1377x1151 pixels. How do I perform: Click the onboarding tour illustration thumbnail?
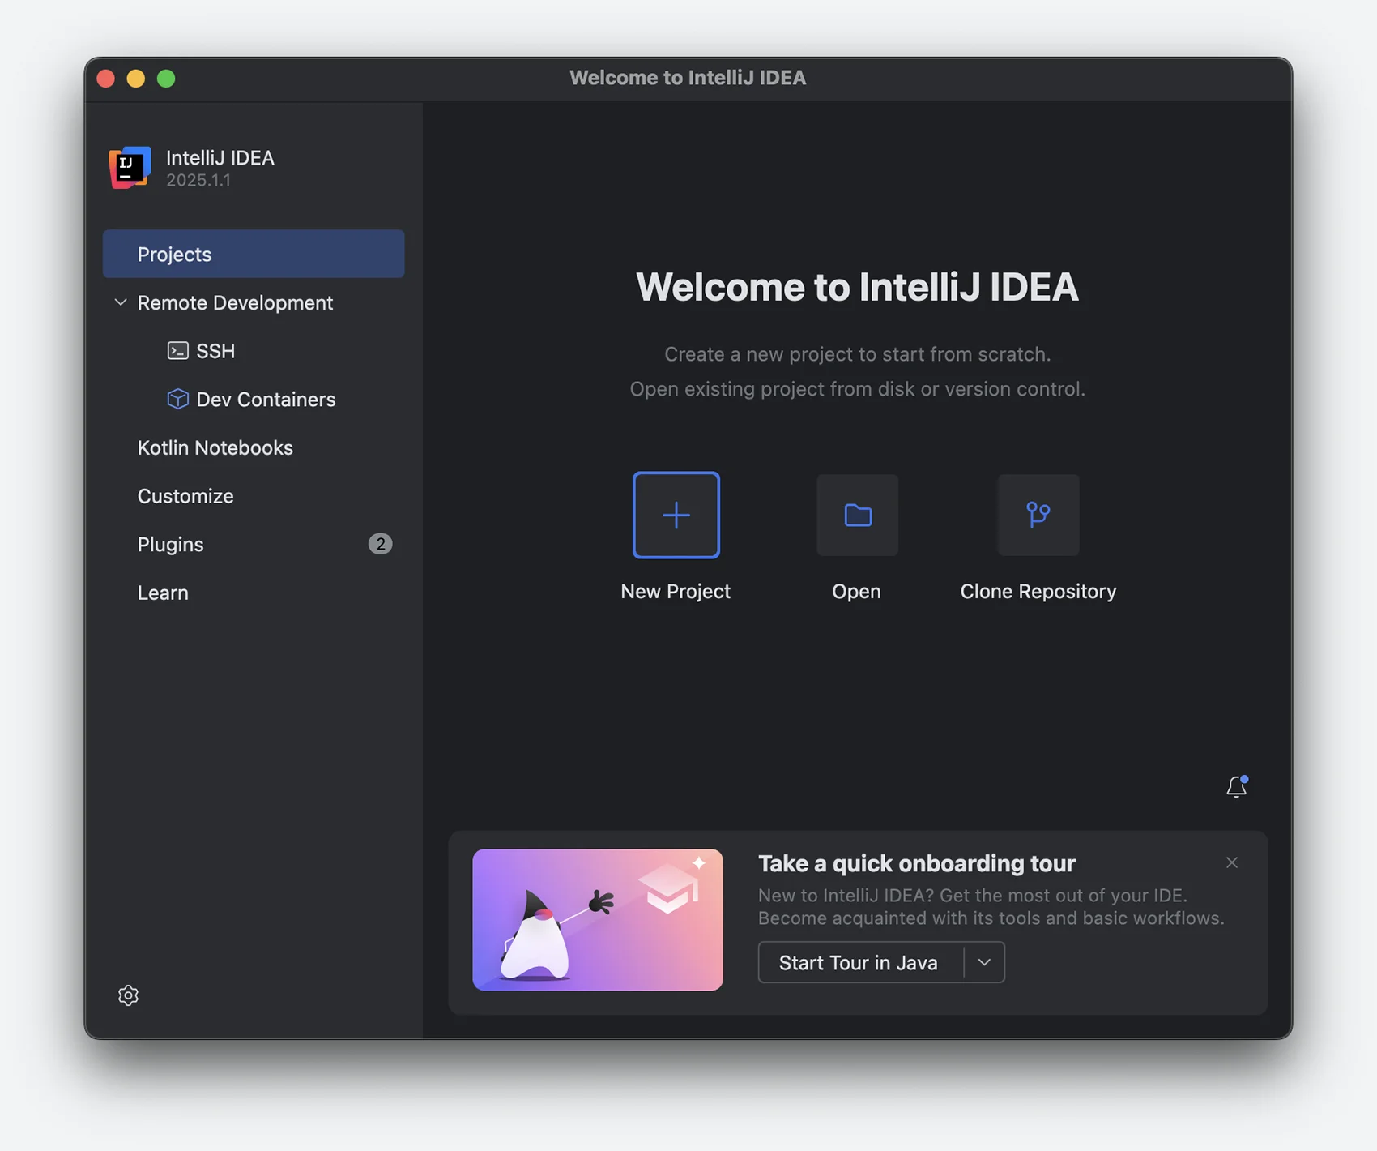coord(598,919)
